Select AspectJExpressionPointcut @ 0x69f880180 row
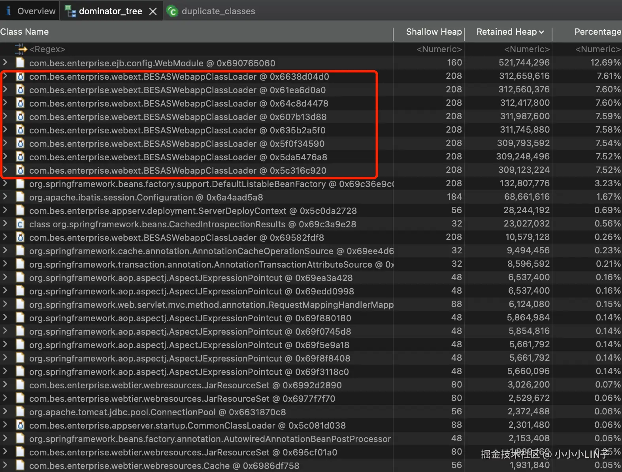The width and height of the screenshot is (622, 472). [x=311, y=318]
